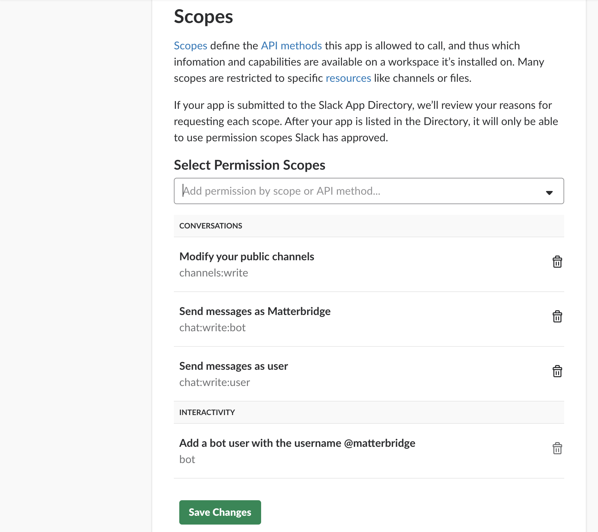This screenshot has height=532, width=598.
Task: Click the greyed trash icon beside bot scope
Action: [x=557, y=449]
